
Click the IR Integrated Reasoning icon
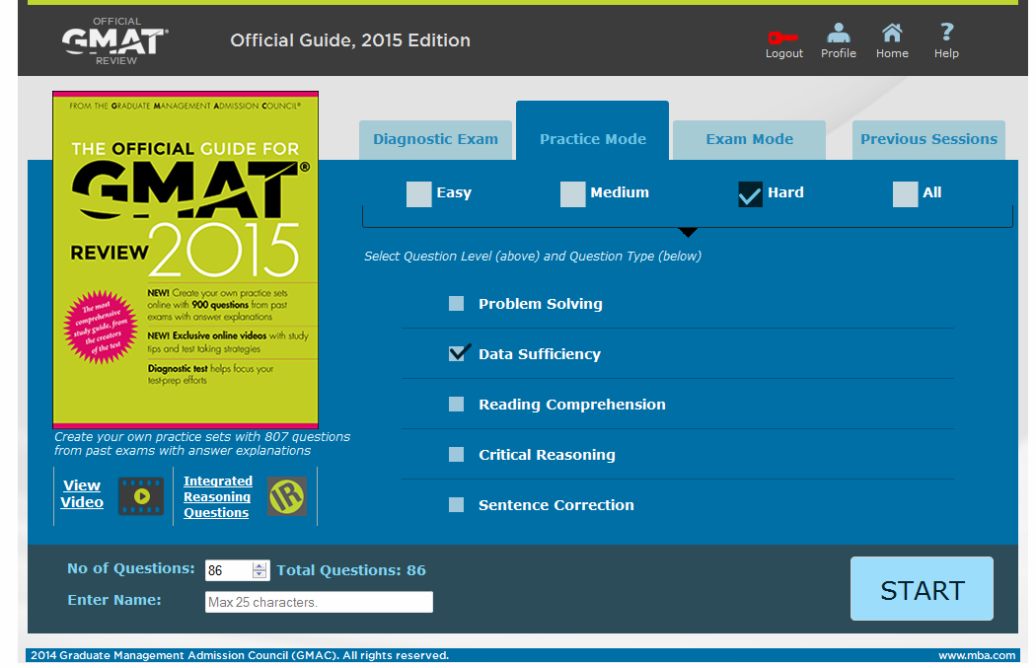click(x=287, y=496)
